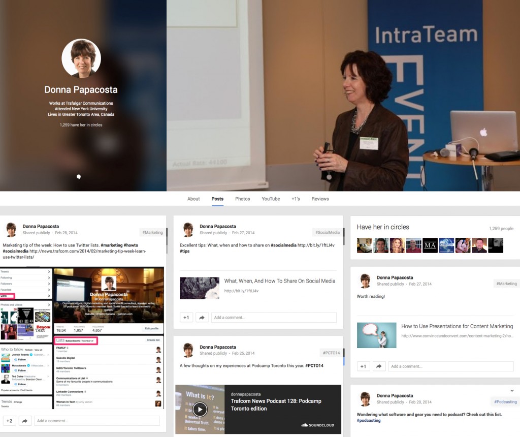Viewport: 520px width, 437px height.
Task: Click the social media article thumbnail image
Action: (199, 288)
